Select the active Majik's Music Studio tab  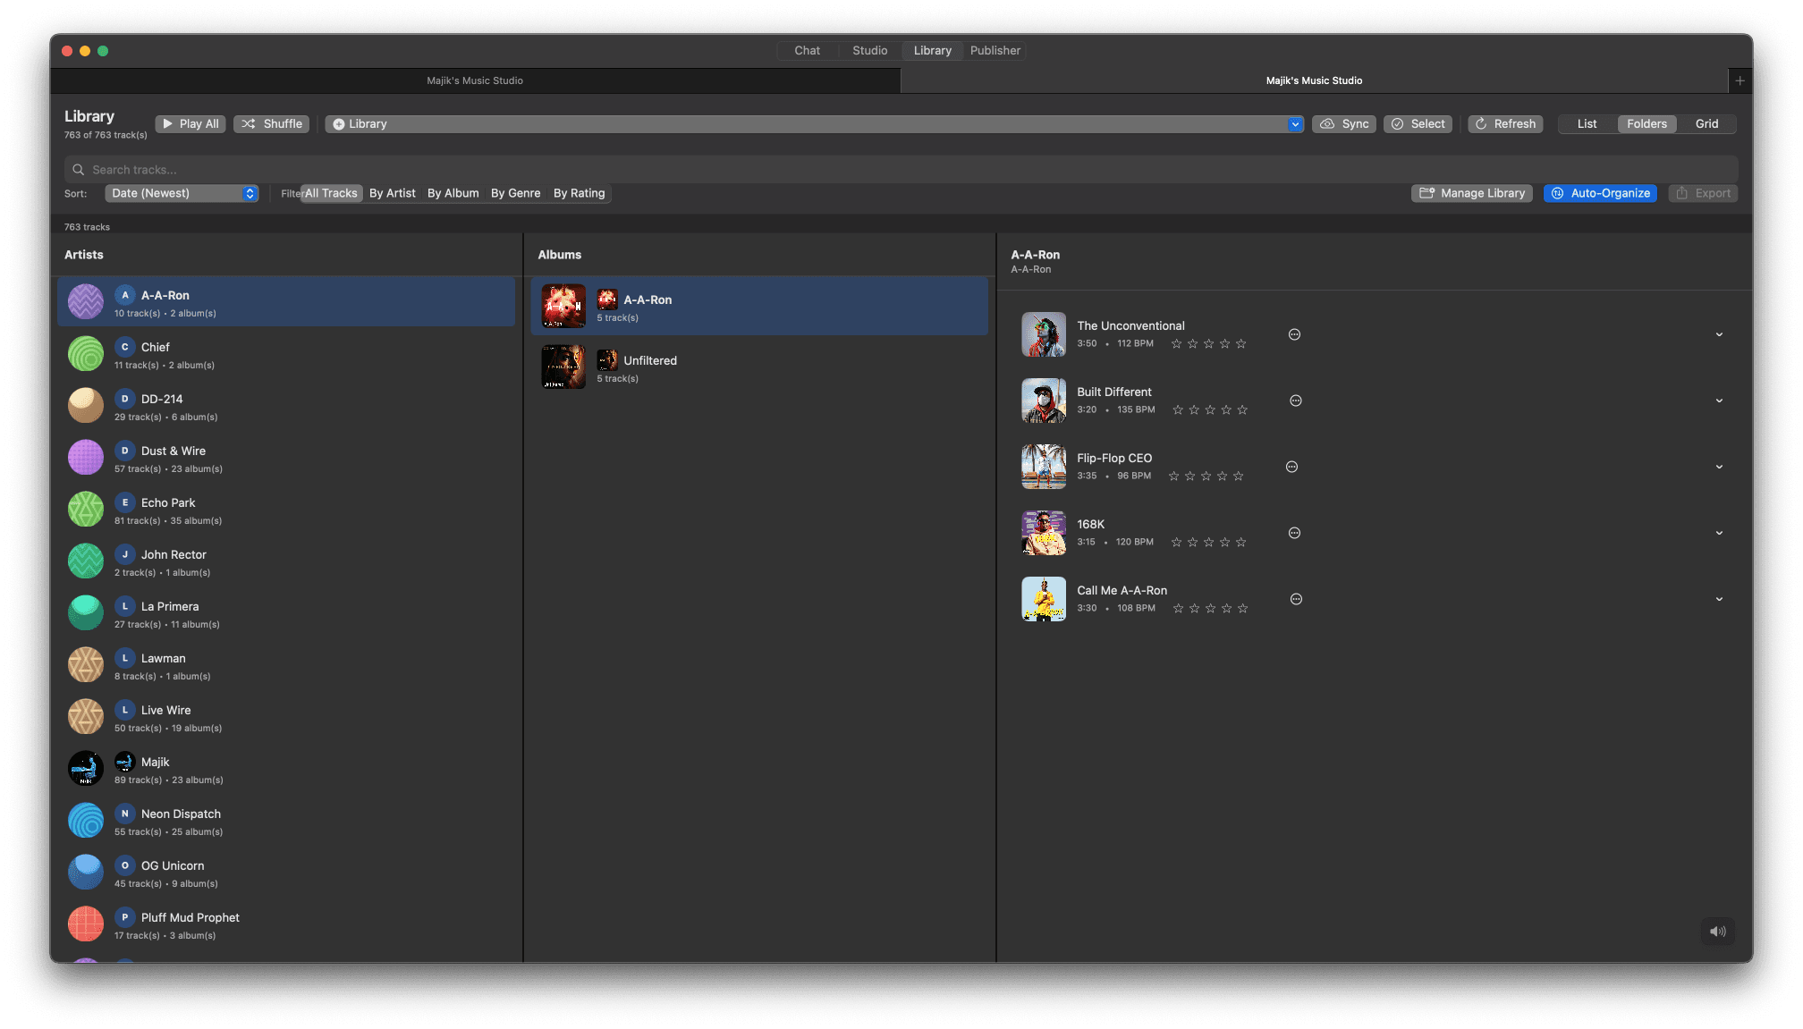point(1314,80)
